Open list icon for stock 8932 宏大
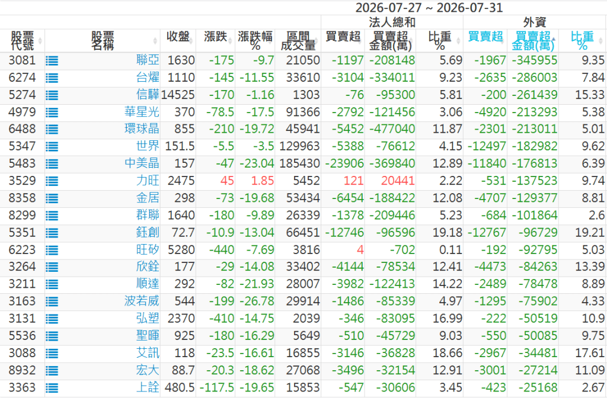This screenshot has width=607, height=398. tap(52, 371)
